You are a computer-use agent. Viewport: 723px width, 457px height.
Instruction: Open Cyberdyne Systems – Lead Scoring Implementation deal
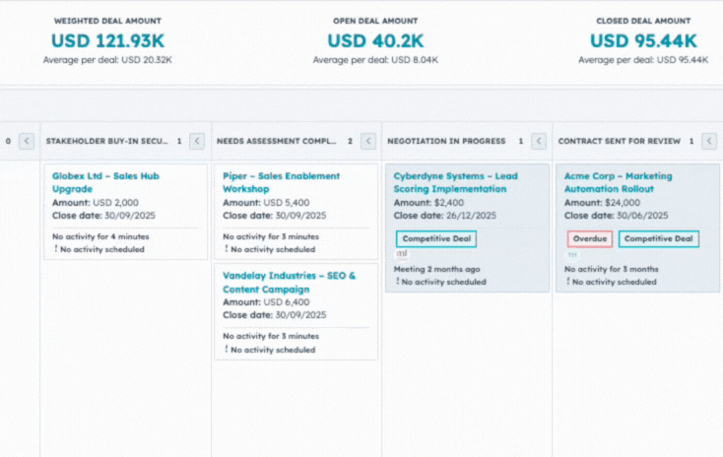pyautogui.click(x=455, y=182)
